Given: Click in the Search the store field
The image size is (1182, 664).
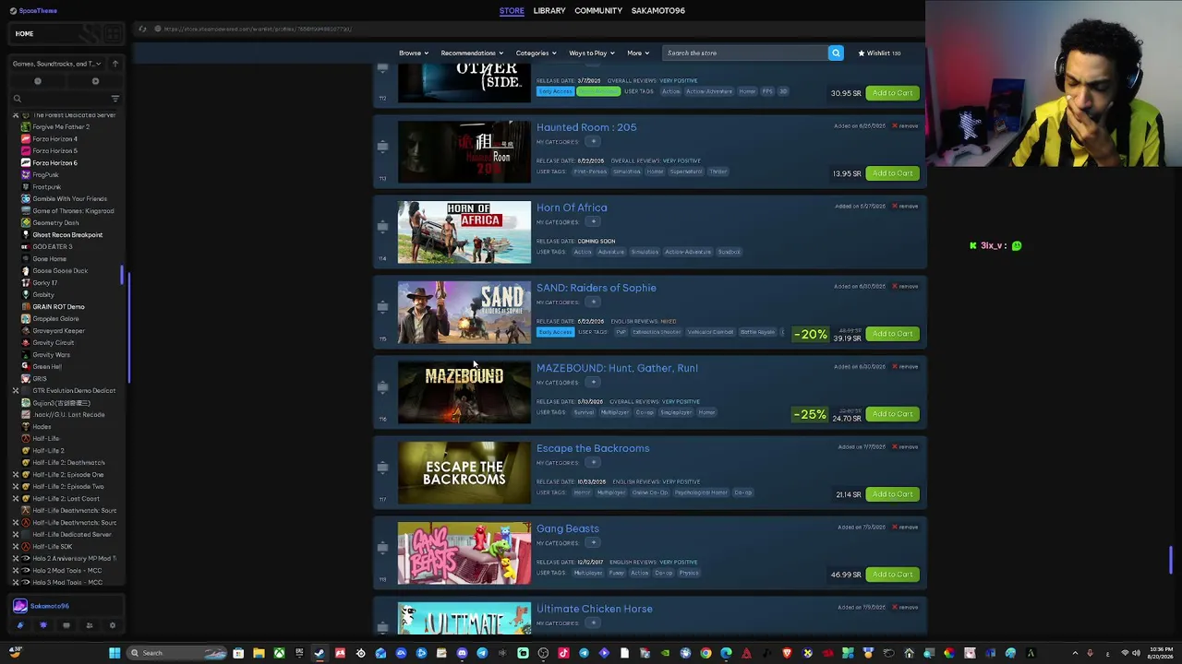Looking at the screenshot, I should pyautogui.click(x=744, y=53).
